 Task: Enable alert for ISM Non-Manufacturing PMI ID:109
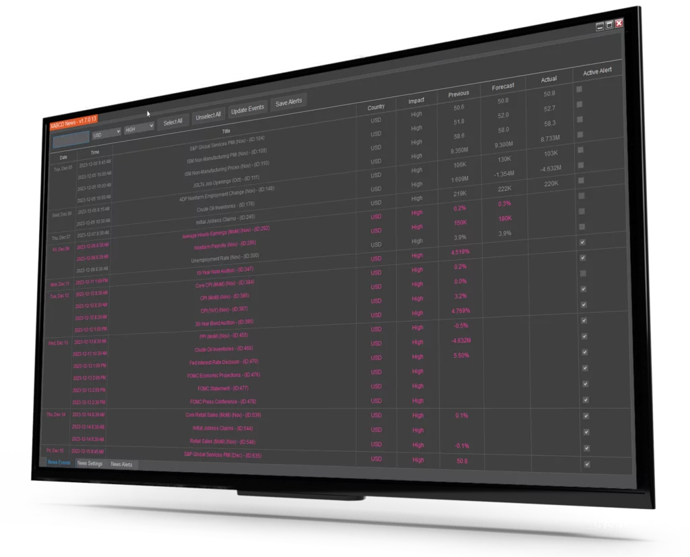click(579, 105)
